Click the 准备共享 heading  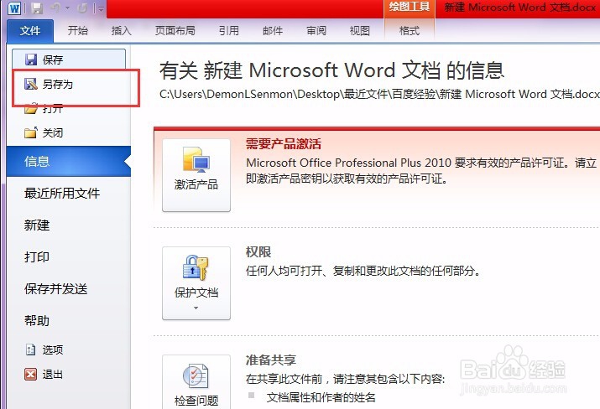(x=270, y=360)
